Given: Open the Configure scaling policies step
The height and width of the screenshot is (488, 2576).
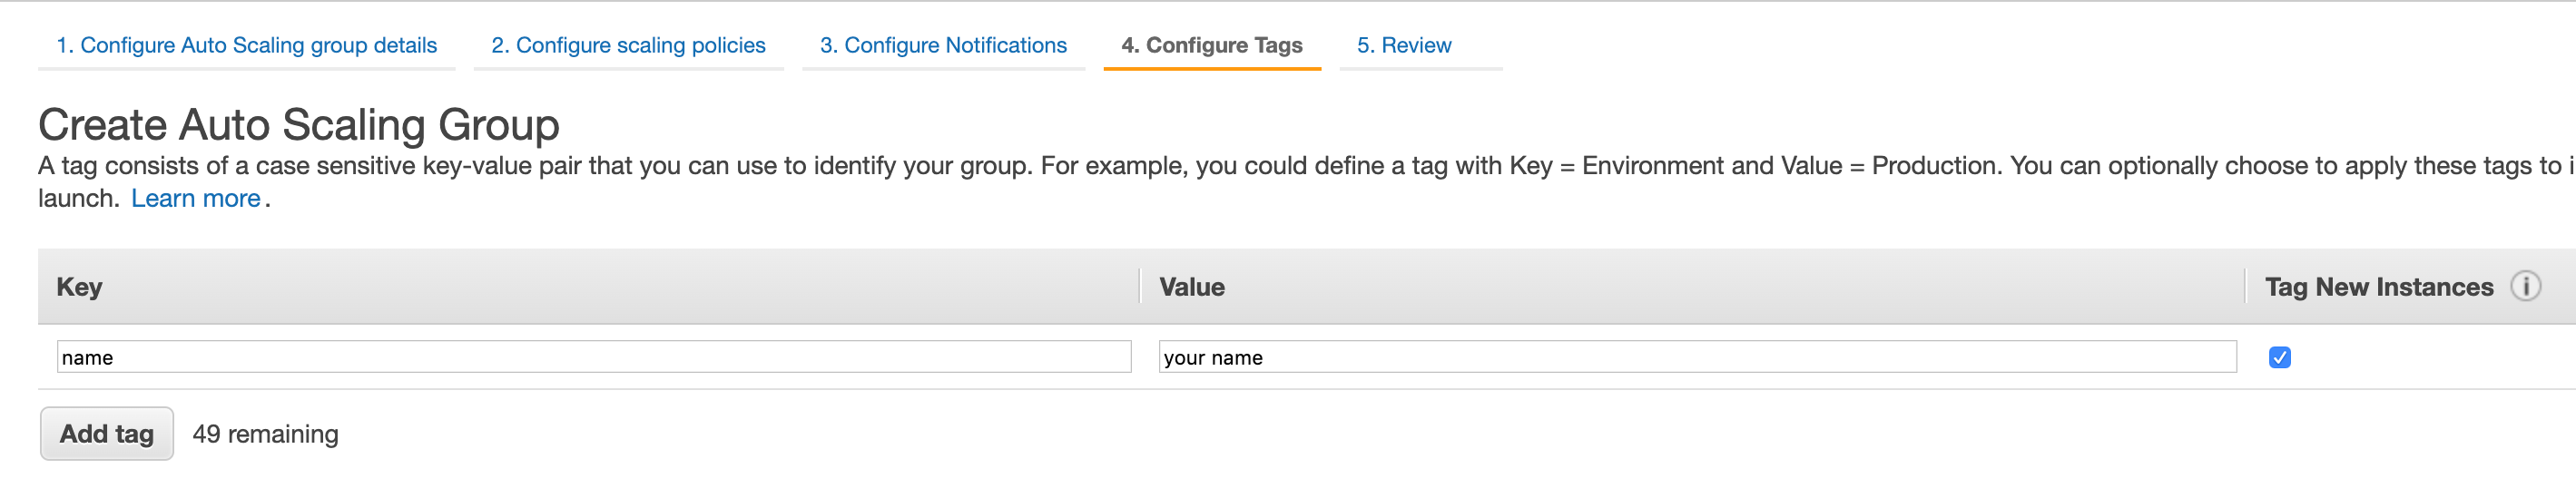Looking at the screenshot, I should [628, 45].
